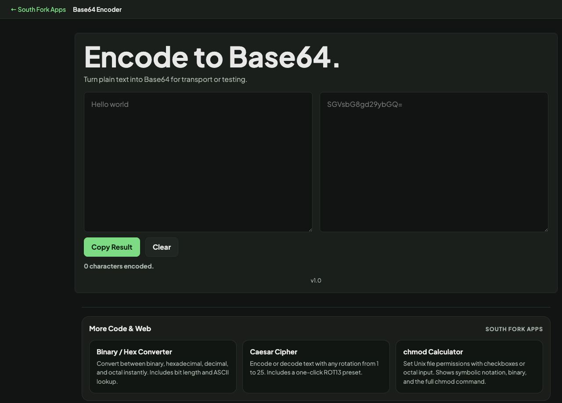Focus the plain text input area
562x403 pixels.
coord(198,162)
